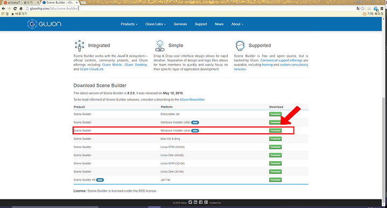
Task: Open the browser home page icon
Action: [x=21, y=9]
